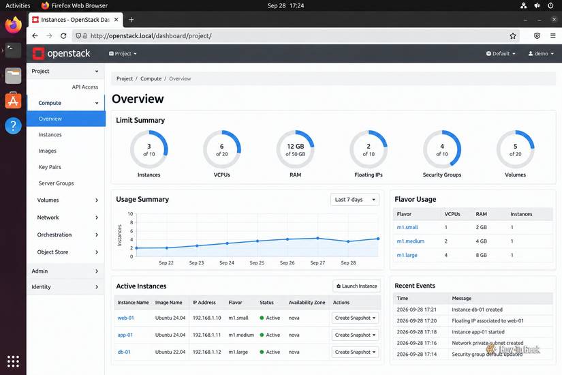This screenshot has height=375, width=562.
Task: Open Create Snapshot dropdown for db-01
Action: (355, 352)
